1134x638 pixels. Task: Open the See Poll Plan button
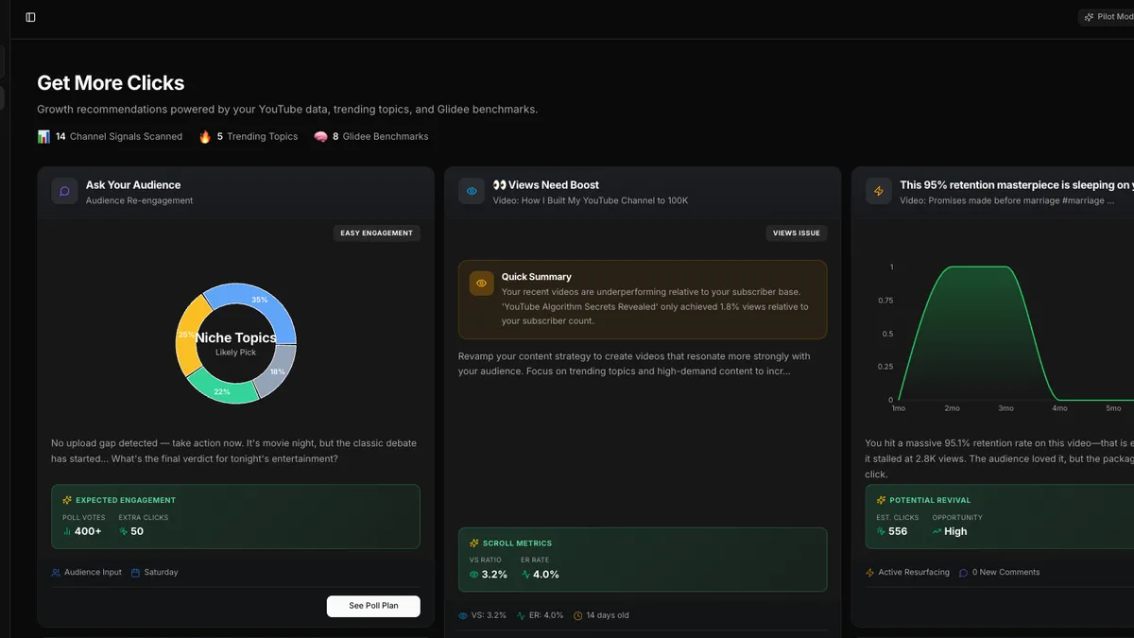click(373, 606)
